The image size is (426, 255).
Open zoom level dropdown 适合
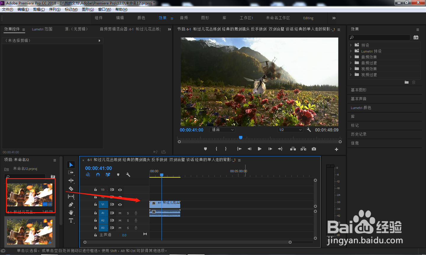[x=222, y=130]
